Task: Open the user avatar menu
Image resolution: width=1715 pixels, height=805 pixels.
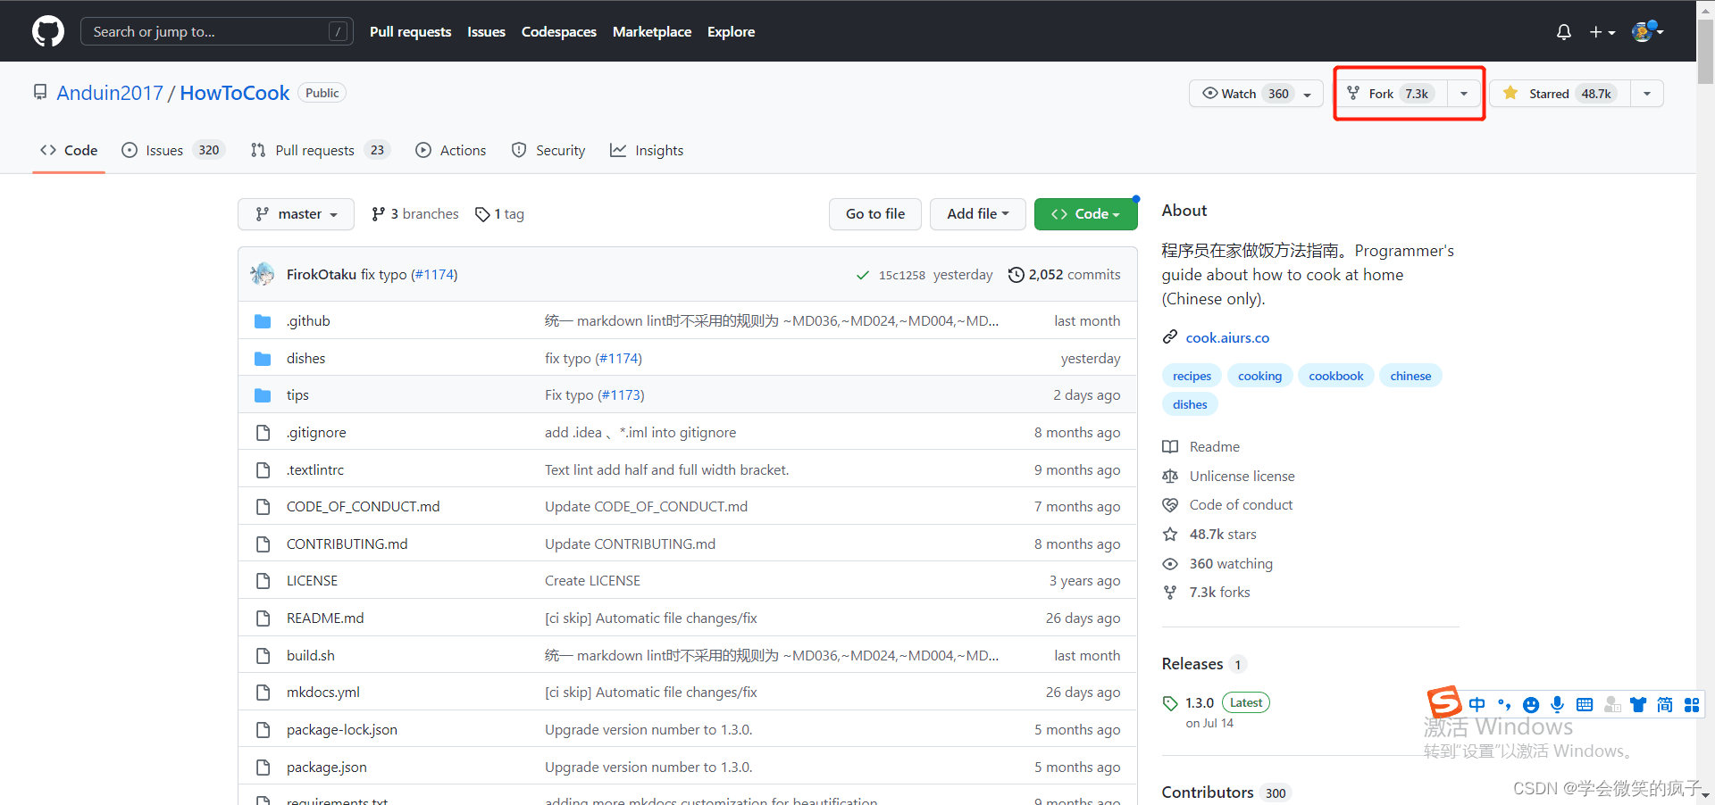Action: point(1647,31)
